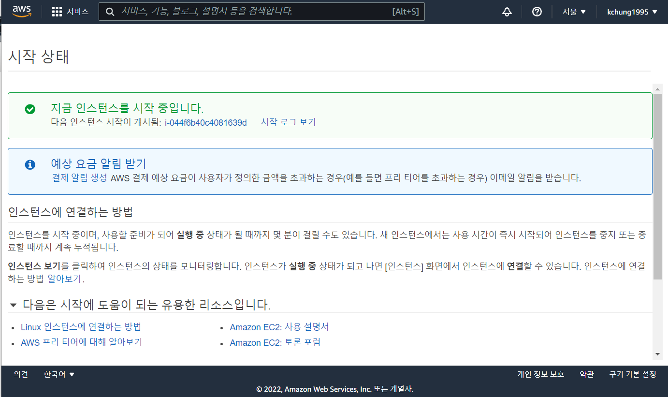Image resolution: width=668 pixels, height=397 pixels.
Task: Click 결제 알림 생성 link
Action: 80,177
